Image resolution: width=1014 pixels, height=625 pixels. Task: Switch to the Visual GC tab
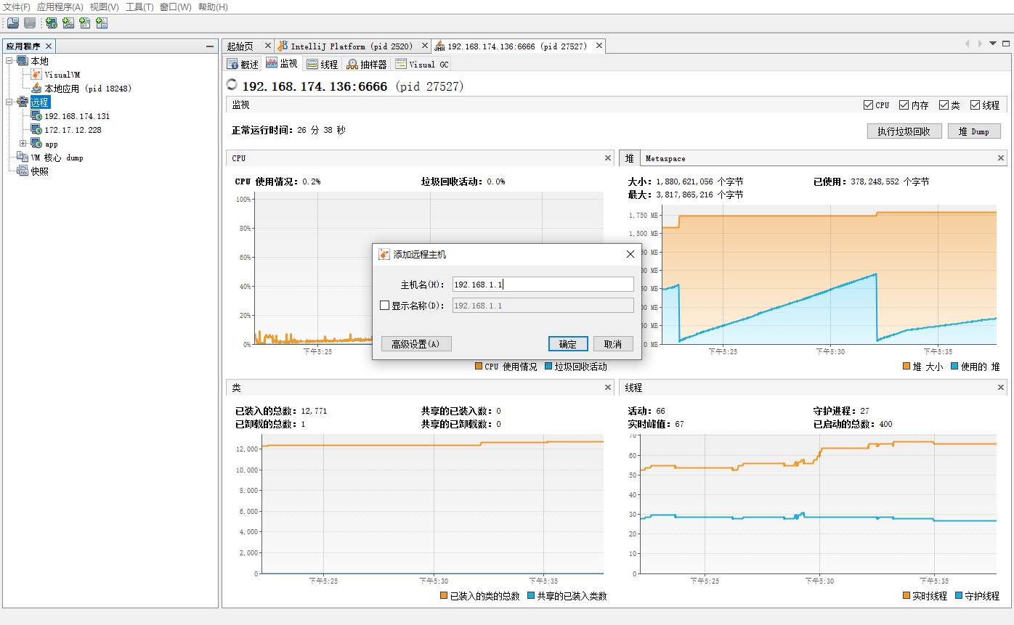tap(422, 64)
